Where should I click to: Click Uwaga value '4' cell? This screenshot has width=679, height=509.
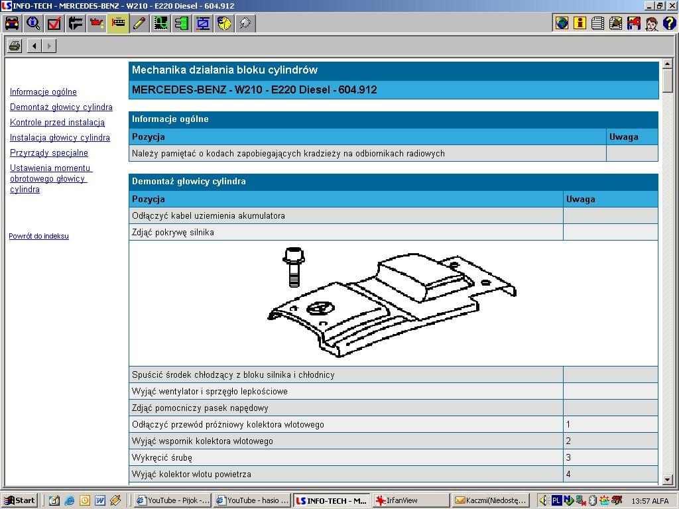[x=611, y=474]
